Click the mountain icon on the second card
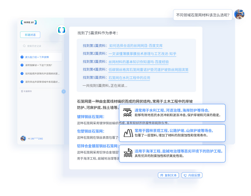251x196 pixels. 128,133
